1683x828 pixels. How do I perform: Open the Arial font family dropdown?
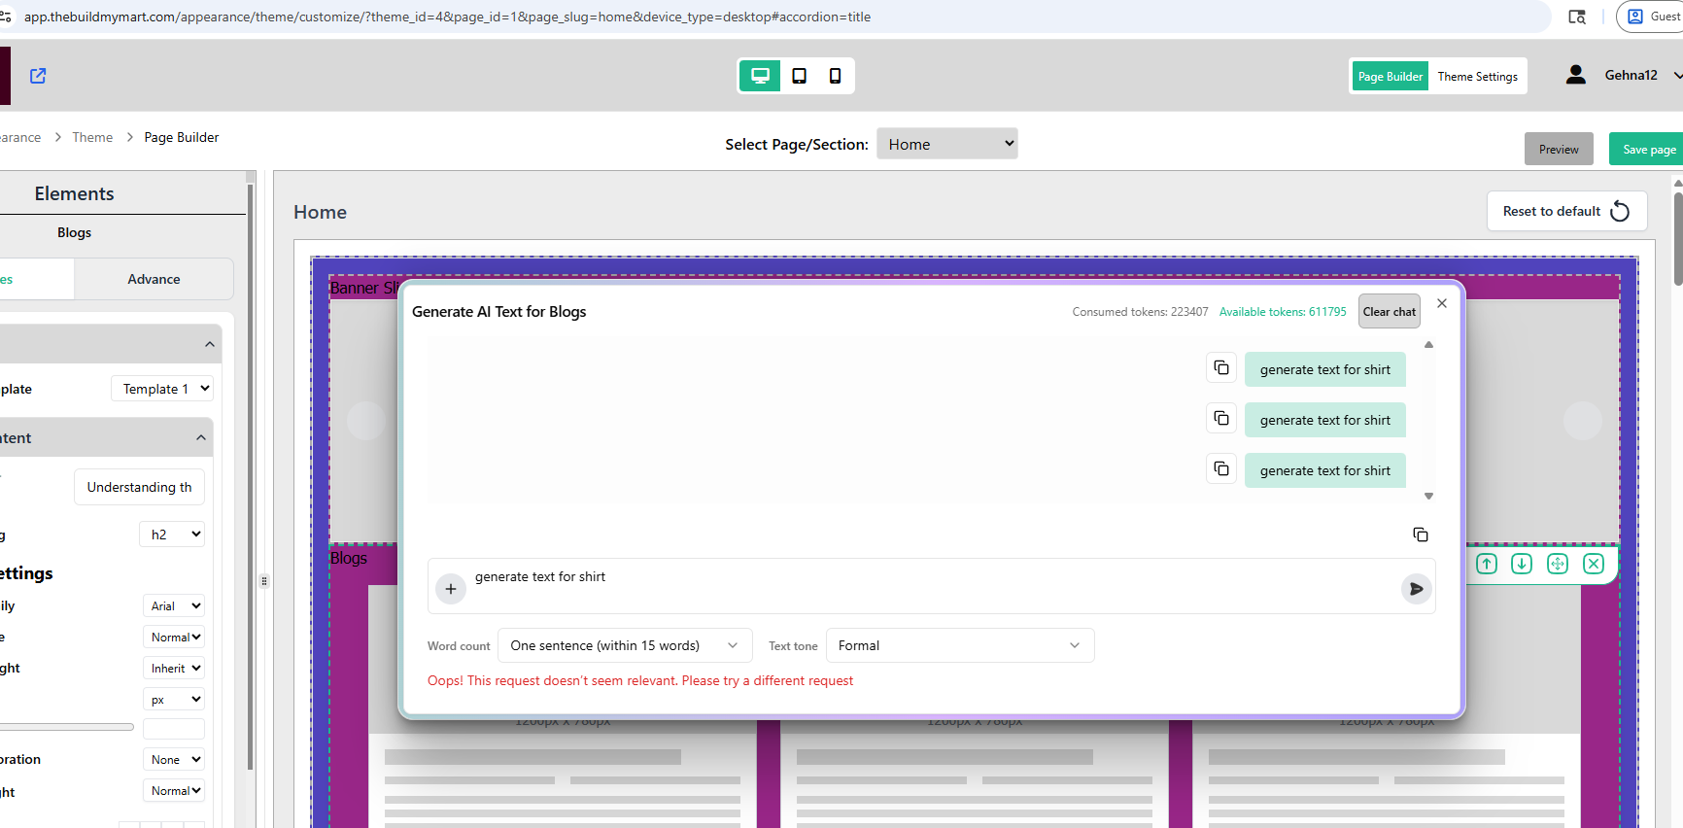(174, 605)
